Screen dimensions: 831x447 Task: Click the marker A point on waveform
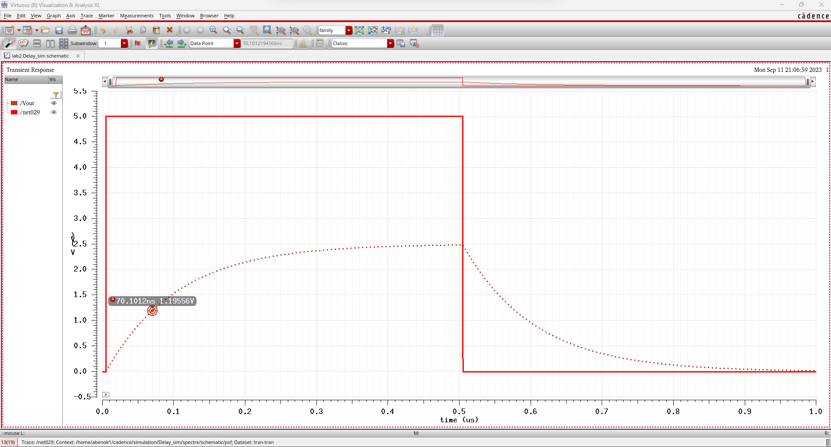pos(152,311)
